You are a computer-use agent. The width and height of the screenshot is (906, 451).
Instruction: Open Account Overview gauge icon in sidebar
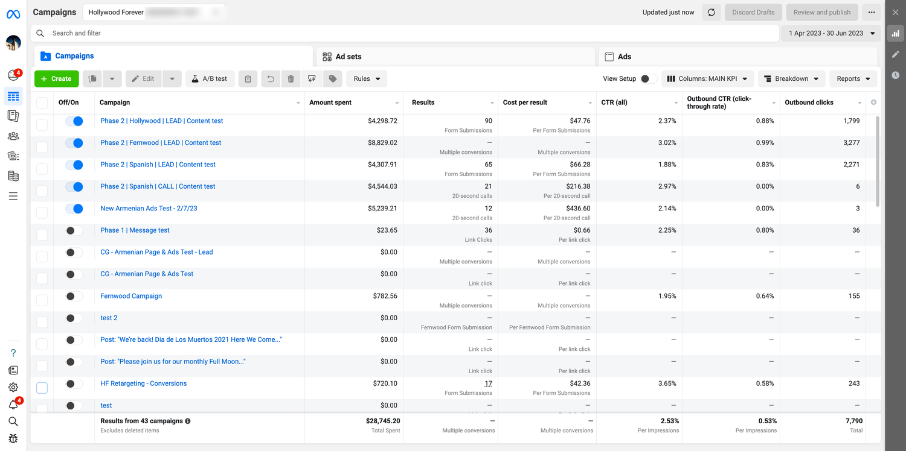(x=13, y=75)
